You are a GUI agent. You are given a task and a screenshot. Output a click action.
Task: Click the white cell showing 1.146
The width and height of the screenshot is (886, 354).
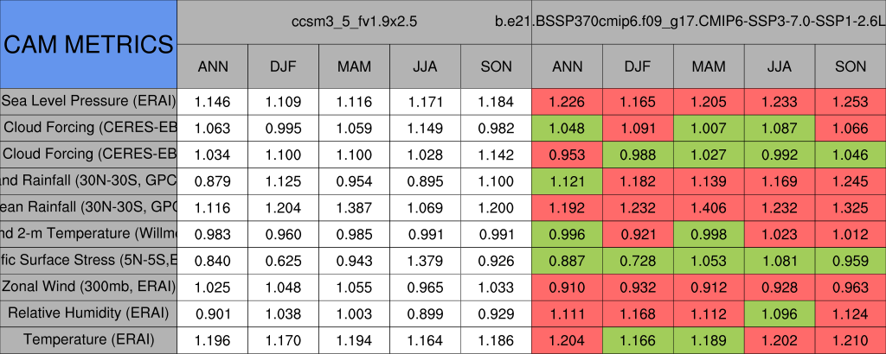[x=212, y=101]
